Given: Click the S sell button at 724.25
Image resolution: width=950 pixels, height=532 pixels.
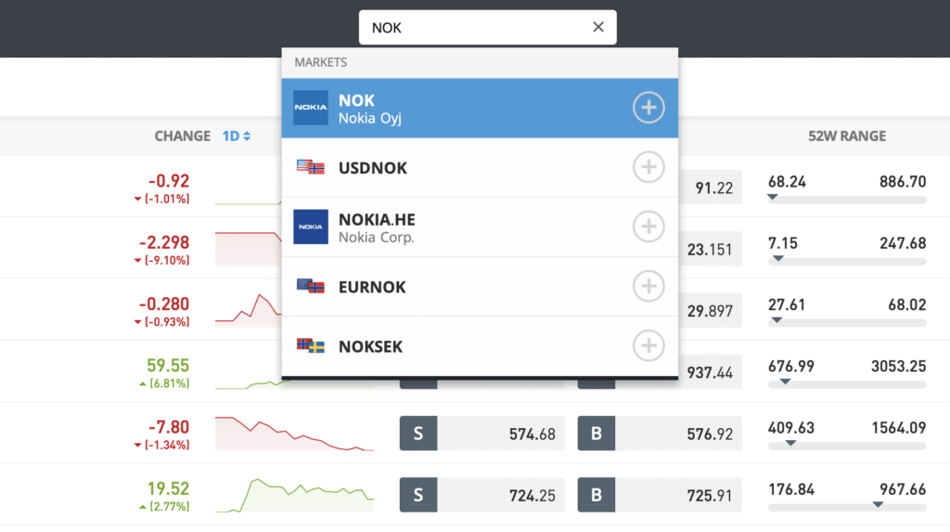Looking at the screenshot, I should coord(418,495).
